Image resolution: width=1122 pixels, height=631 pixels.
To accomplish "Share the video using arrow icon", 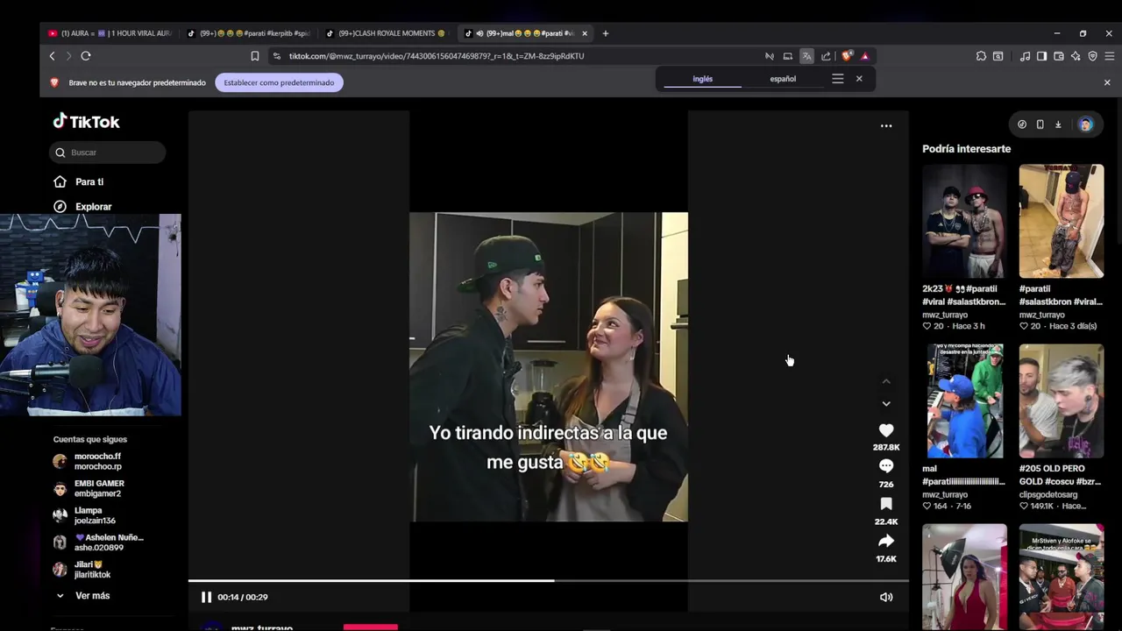I will [x=886, y=541].
